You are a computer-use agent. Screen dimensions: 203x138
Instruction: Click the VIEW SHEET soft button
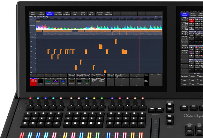33,14
